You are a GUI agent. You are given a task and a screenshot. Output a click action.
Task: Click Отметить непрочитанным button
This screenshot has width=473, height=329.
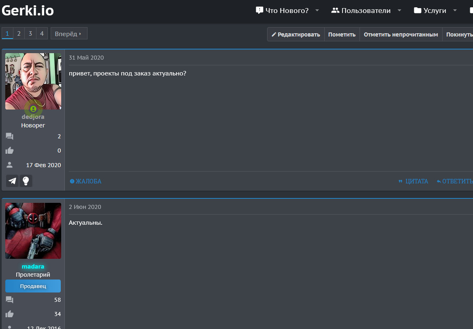401,34
